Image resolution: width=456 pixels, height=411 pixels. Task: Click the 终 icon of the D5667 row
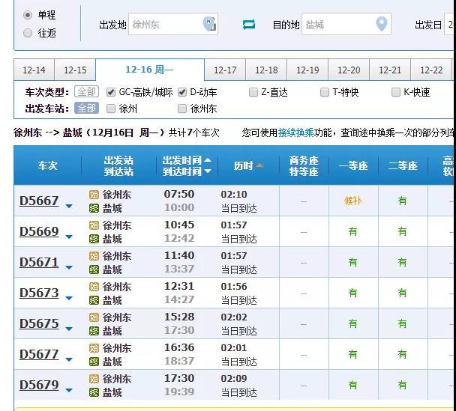pyautogui.click(x=94, y=208)
